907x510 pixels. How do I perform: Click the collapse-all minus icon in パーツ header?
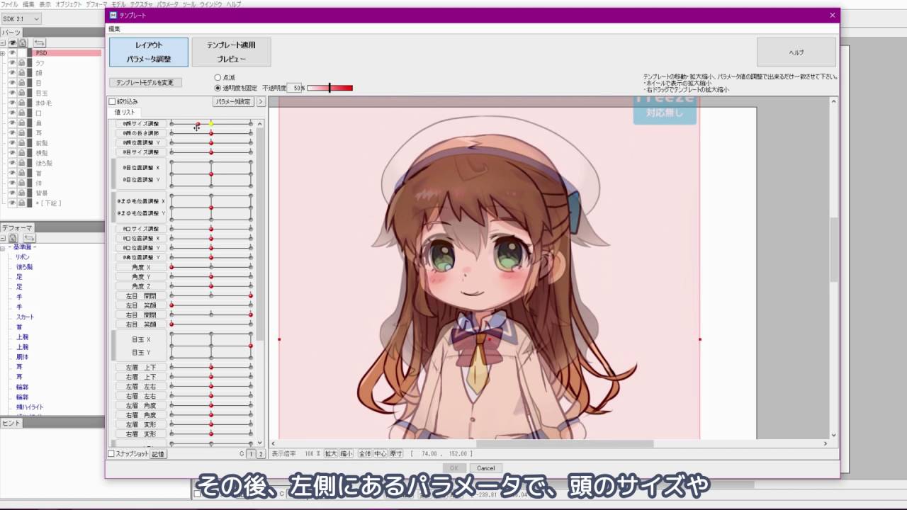[4, 42]
